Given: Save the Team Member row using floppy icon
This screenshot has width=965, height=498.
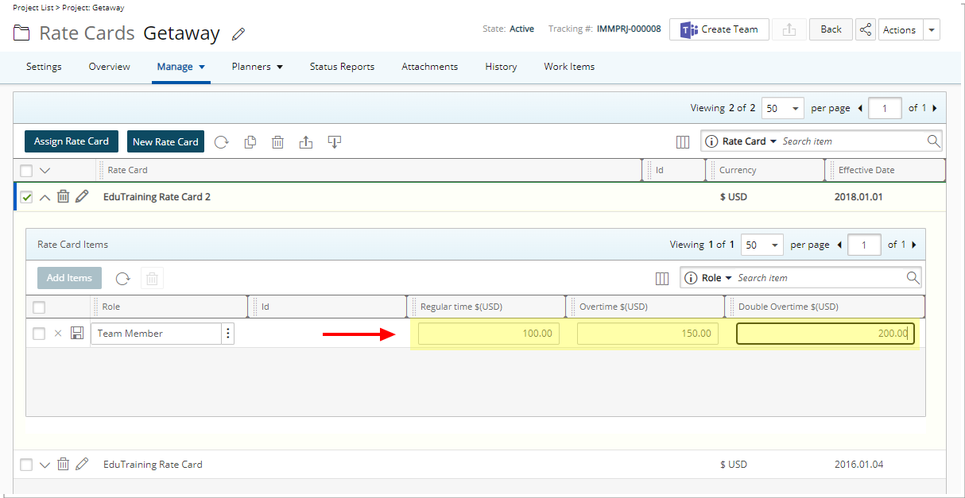Looking at the screenshot, I should pos(77,334).
